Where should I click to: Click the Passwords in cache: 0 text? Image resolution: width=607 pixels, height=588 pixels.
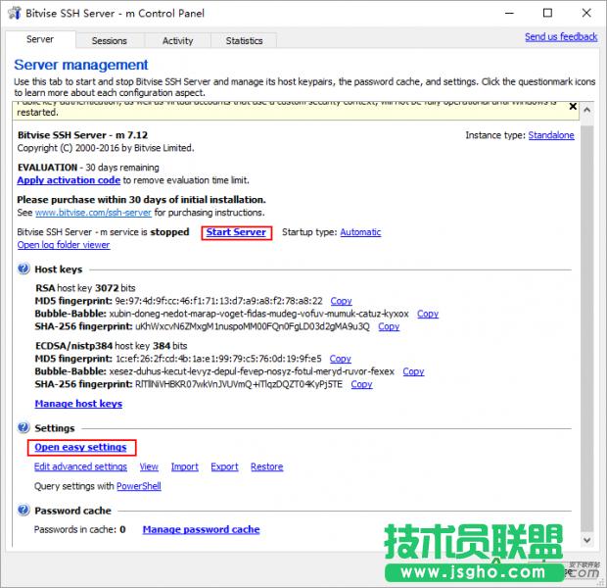click(79, 529)
